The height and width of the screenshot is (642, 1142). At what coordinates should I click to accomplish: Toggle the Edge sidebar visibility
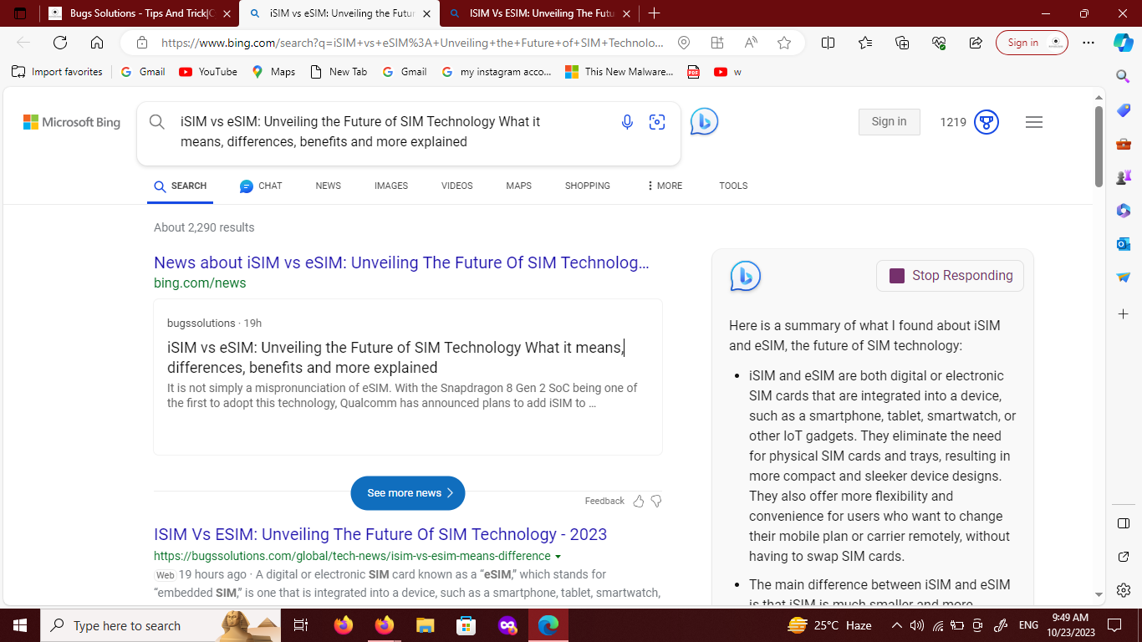(1124, 523)
